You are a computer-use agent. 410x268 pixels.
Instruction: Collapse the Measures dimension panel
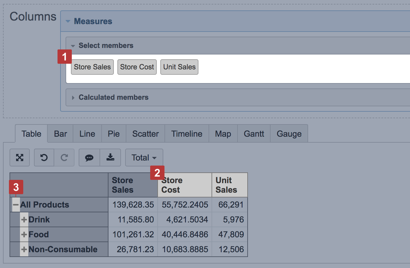[x=68, y=21]
